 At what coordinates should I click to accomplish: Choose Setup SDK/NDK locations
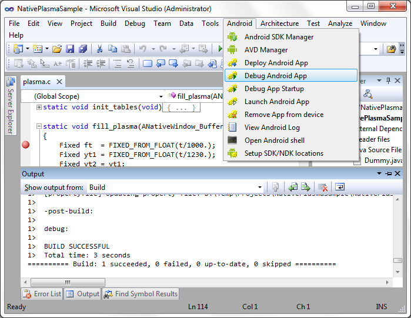[x=291, y=153]
